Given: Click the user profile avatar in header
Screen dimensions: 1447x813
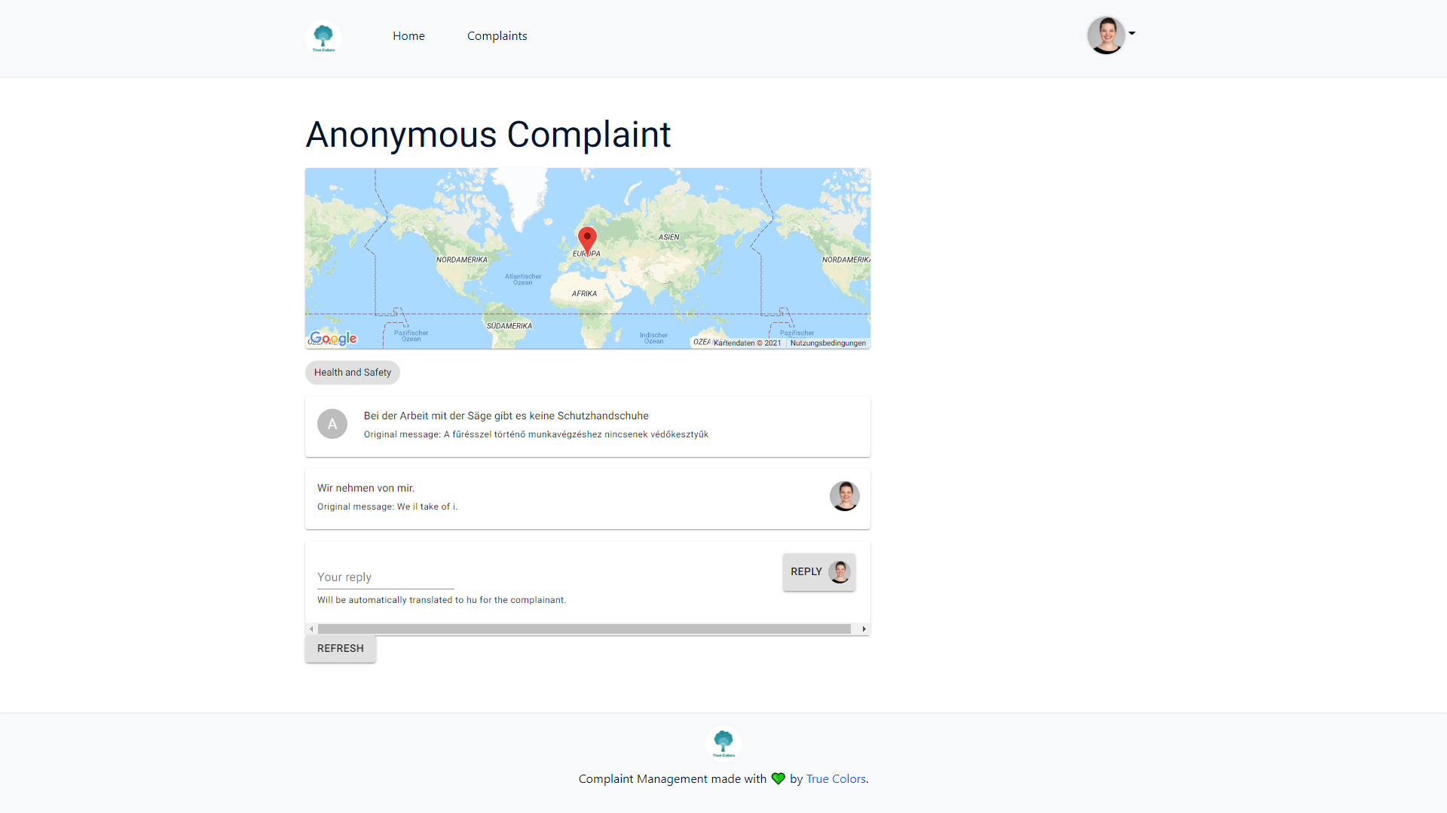Looking at the screenshot, I should point(1106,35).
